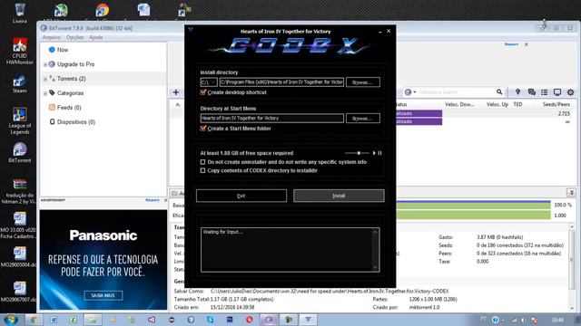
Task: Click Report link above torrent list
Action: point(511,44)
